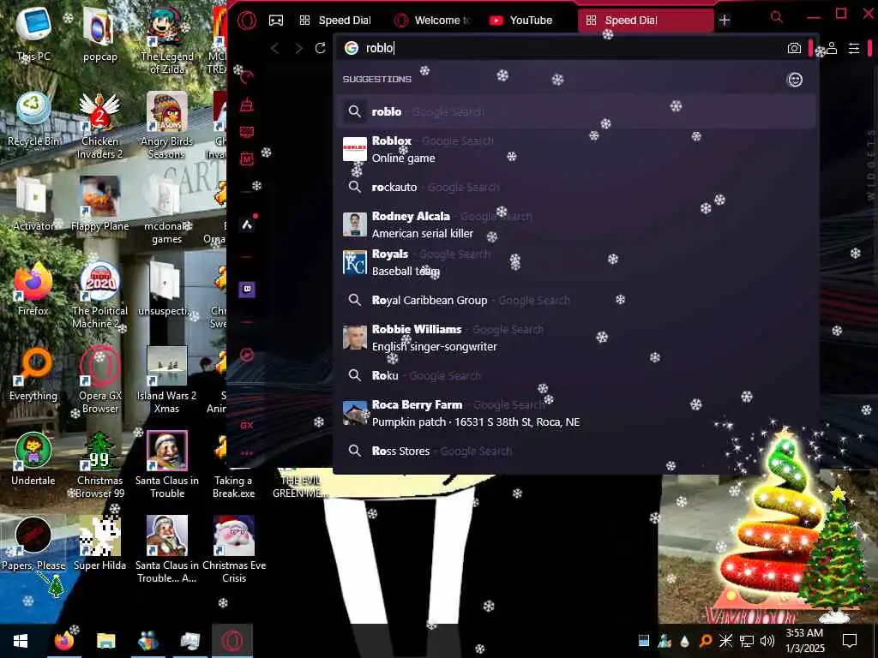This screenshot has height=658, width=878.
Task: Click the address bar containing "roblo"
Action: pyautogui.click(x=560, y=48)
